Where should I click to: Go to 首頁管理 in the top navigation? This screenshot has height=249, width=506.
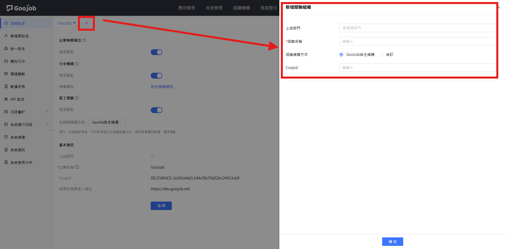(214, 8)
